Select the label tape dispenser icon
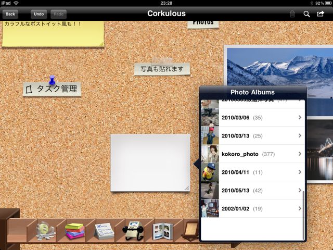 point(45,231)
